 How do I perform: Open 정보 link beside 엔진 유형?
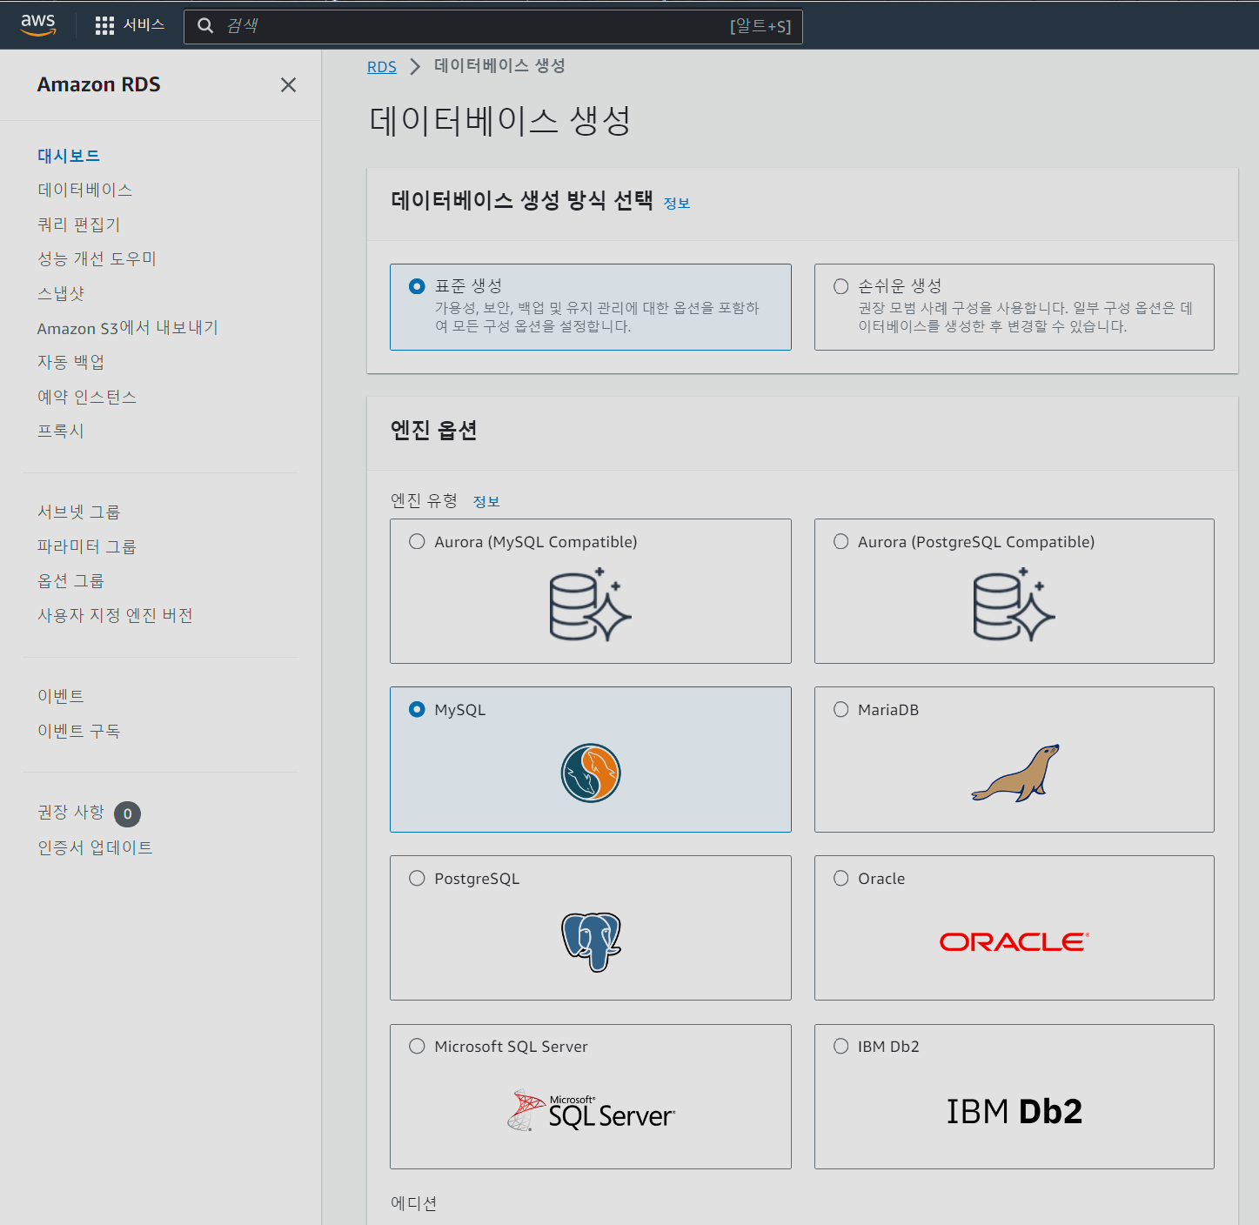click(x=486, y=501)
